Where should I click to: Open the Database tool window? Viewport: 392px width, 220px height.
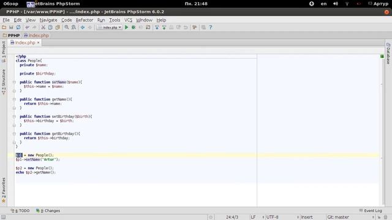tap(388, 53)
